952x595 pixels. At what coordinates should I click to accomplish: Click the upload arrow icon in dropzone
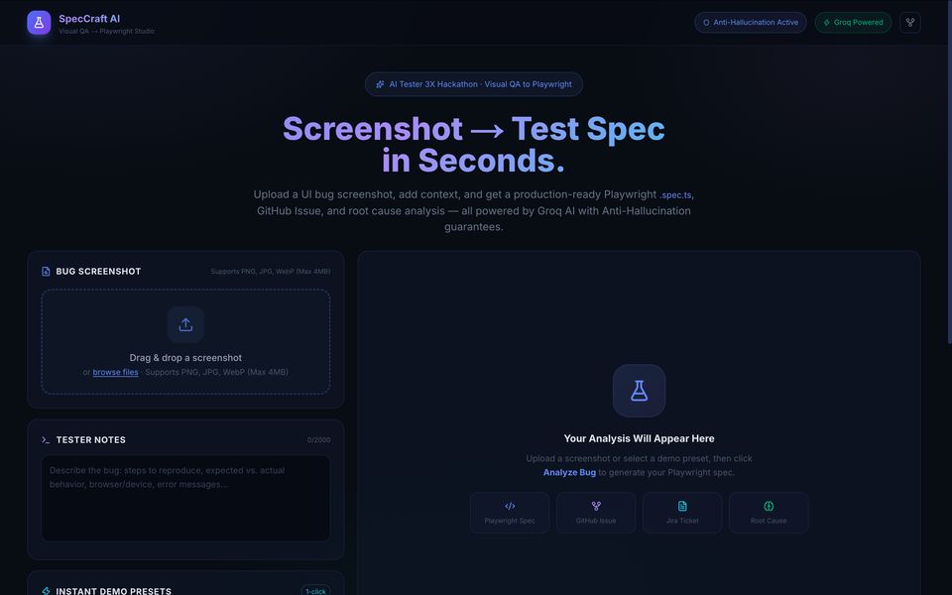tap(185, 325)
